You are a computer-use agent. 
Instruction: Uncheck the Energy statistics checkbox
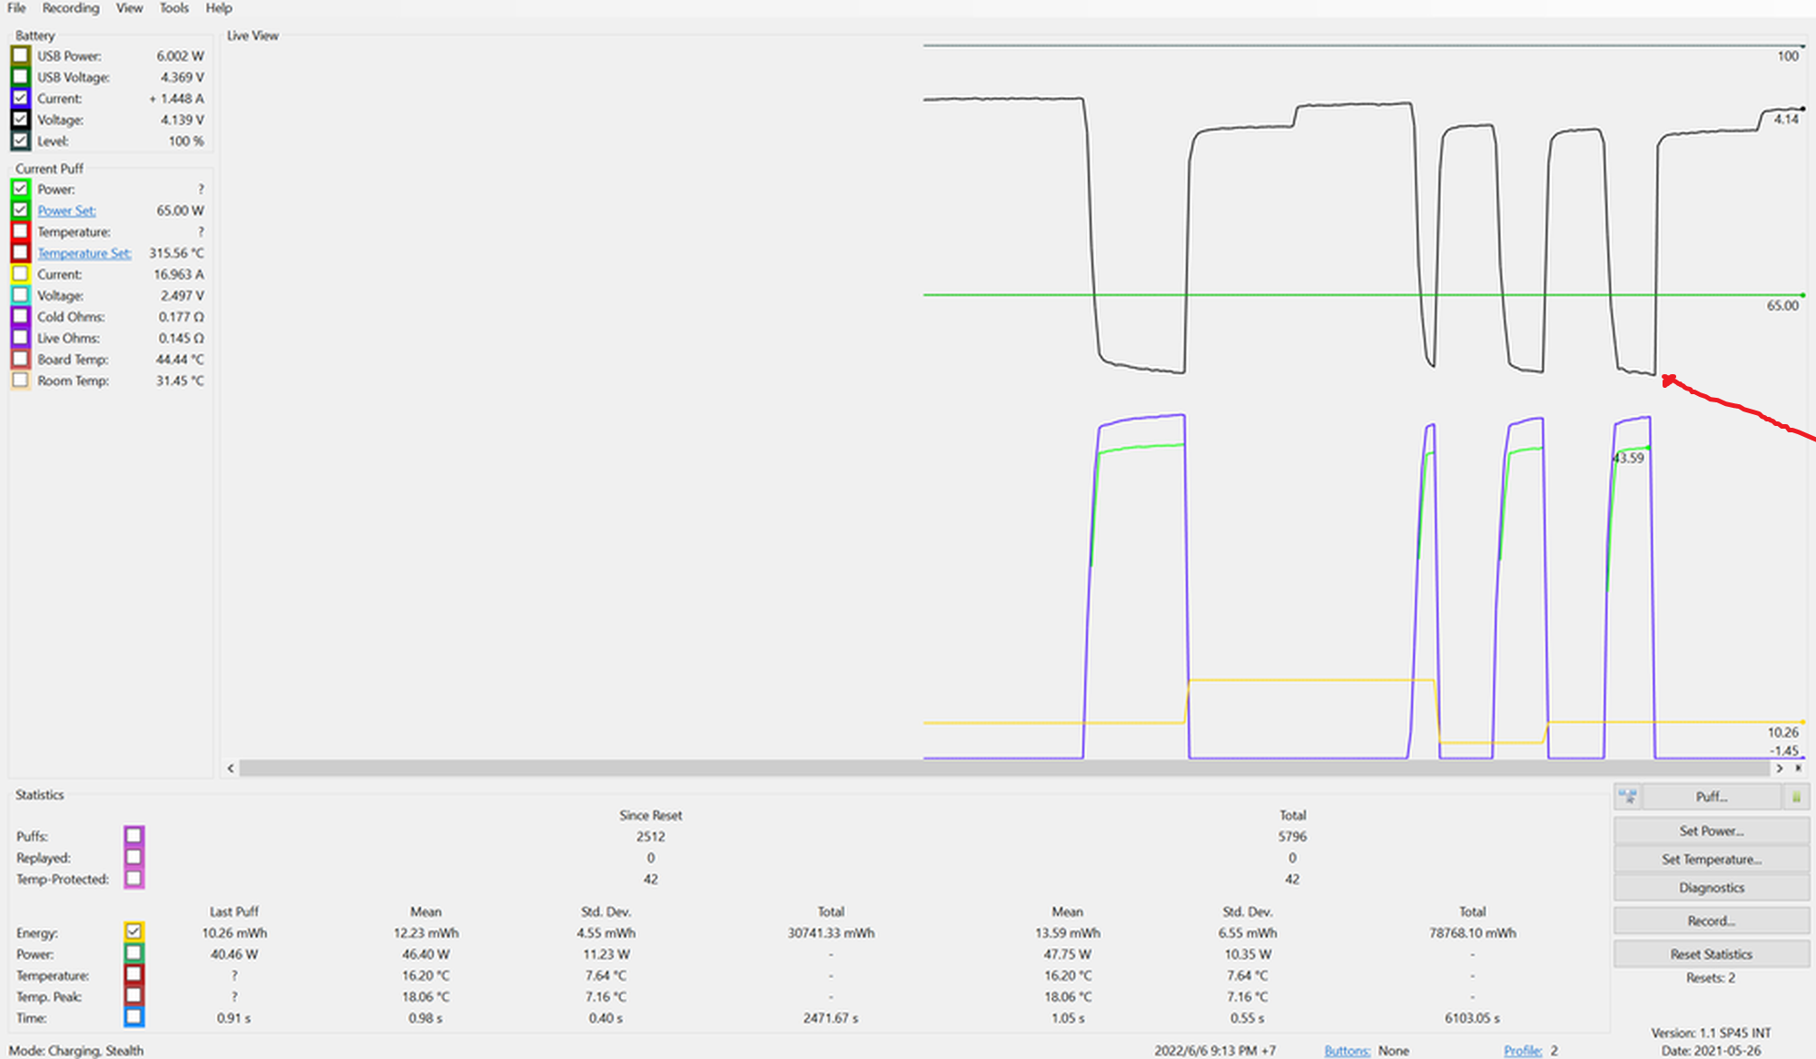(133, 932)
